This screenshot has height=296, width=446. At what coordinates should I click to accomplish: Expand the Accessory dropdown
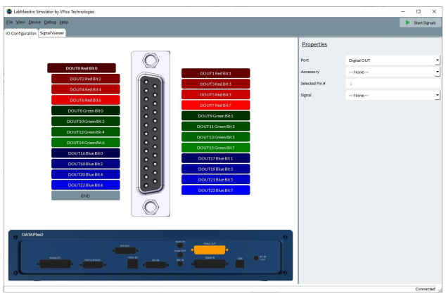tap(393, 72)
